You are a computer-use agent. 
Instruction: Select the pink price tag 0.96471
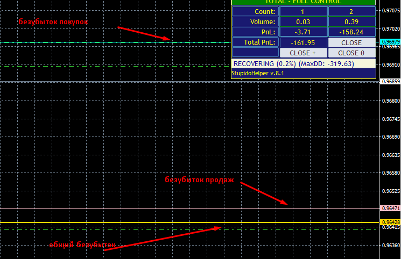390,208
